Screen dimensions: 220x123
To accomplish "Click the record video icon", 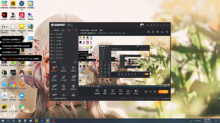I will point(146,92).
